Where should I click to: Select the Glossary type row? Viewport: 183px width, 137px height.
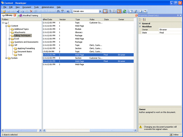88,32
